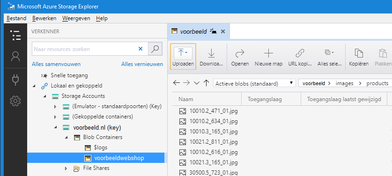
Task: Go forward with the right arrow
Action: point(186,83)
